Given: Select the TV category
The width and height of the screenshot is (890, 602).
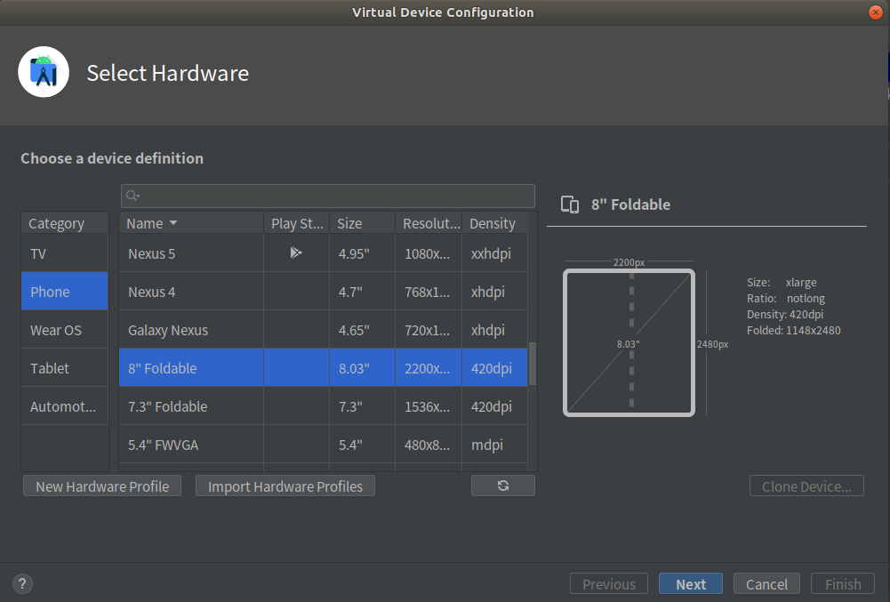Looking at the screenshot, I should coord(65,253).
